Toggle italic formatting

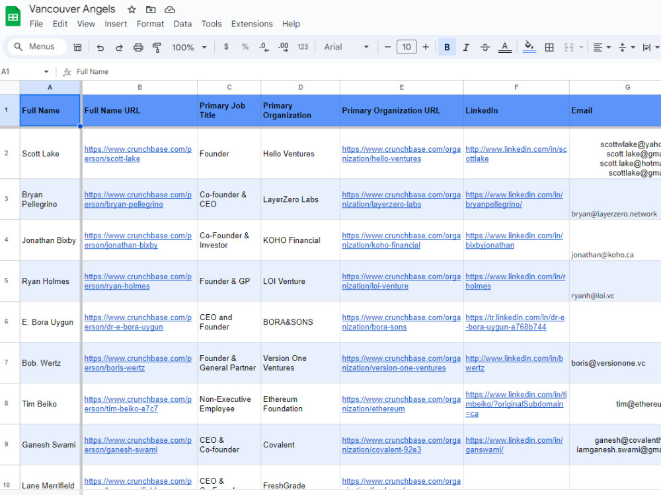pos(466,47)
